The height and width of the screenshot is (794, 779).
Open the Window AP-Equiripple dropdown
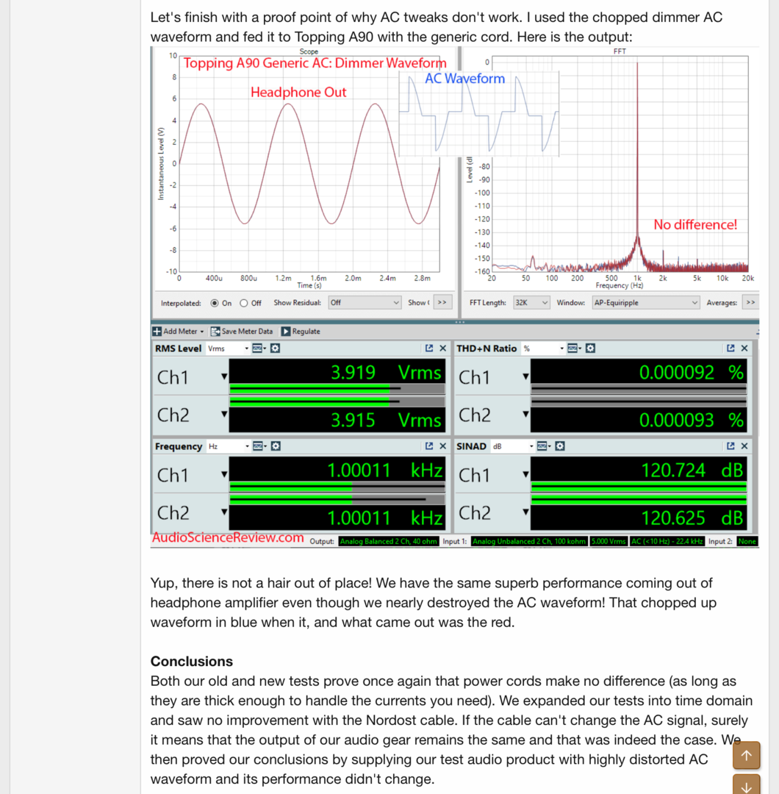click(x=646, y=303)
